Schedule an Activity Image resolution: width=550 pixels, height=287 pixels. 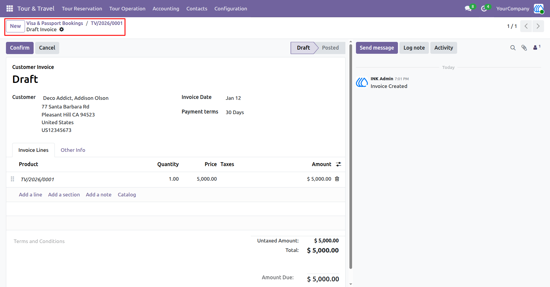(443, 48)
